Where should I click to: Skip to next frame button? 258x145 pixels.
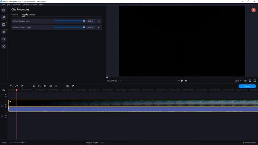coord(186,81)
